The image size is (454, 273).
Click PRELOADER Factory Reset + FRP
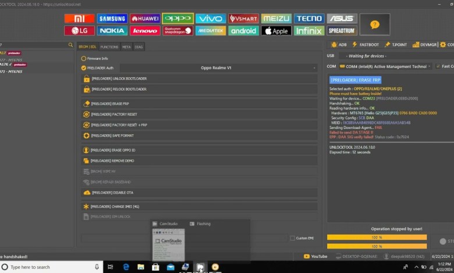click(199, 125)
